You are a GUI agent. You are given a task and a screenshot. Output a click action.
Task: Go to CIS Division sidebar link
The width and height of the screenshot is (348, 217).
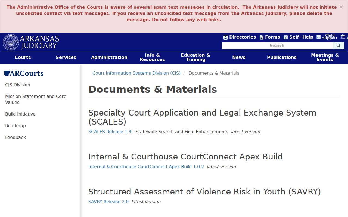coord(18,85)
